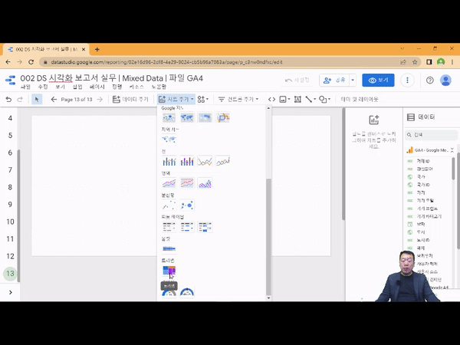Image resolution: width=460 pixels, height=345 pixels.
Task: Expand the 컨트롤 추가 dropdown
Action: (236, 99)
